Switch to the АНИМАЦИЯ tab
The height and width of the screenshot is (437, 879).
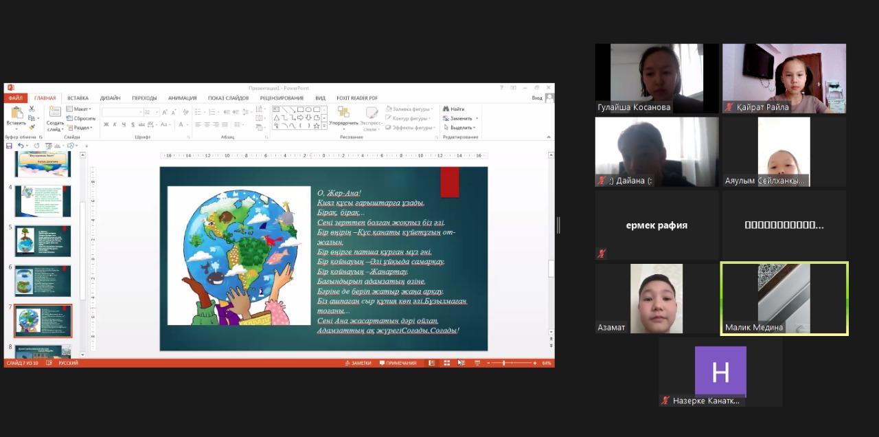pyautogui.click(x=182, y=98)
